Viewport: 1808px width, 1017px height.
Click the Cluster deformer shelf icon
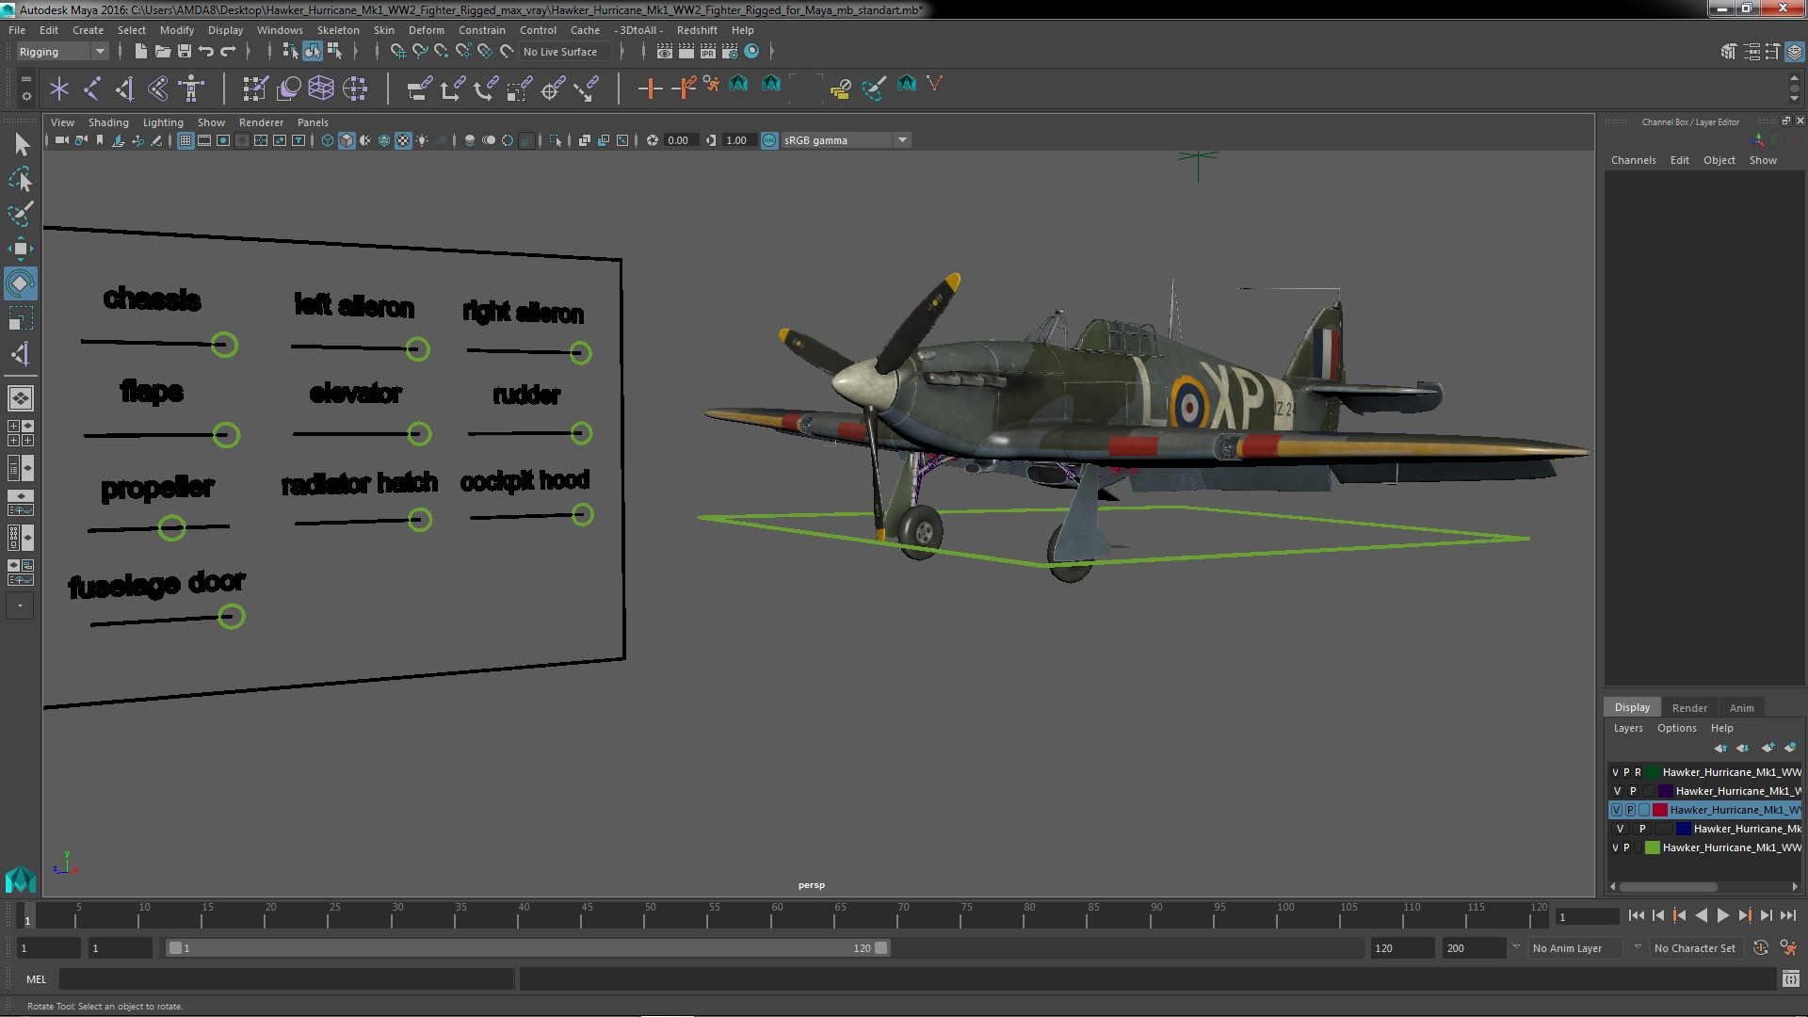click(355, 89)
